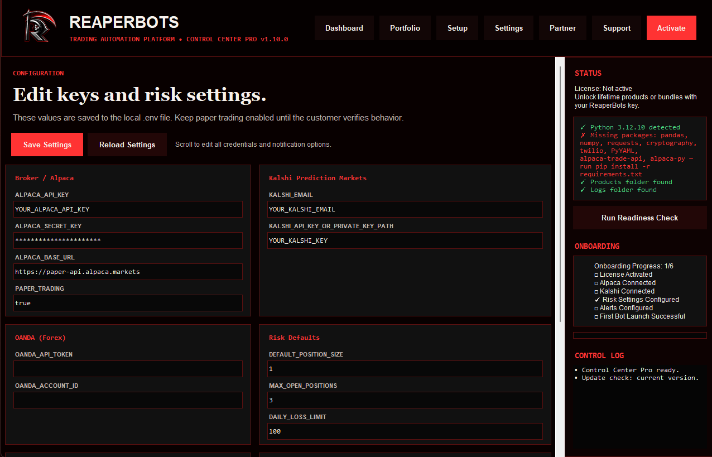
Task: Click the red Activate button
Action: [671, 28]
